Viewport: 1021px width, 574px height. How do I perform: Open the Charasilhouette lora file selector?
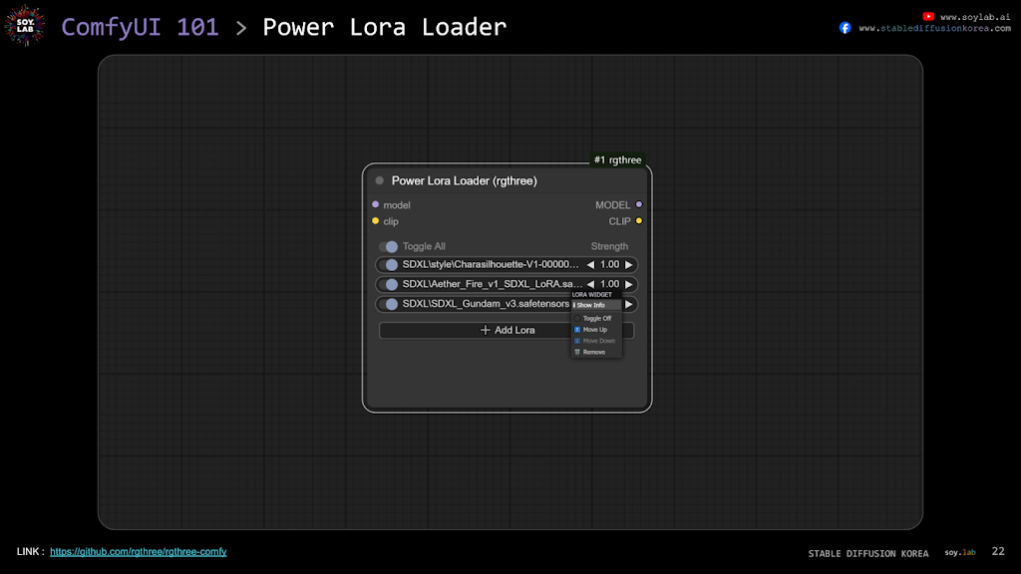coord(489,265)
